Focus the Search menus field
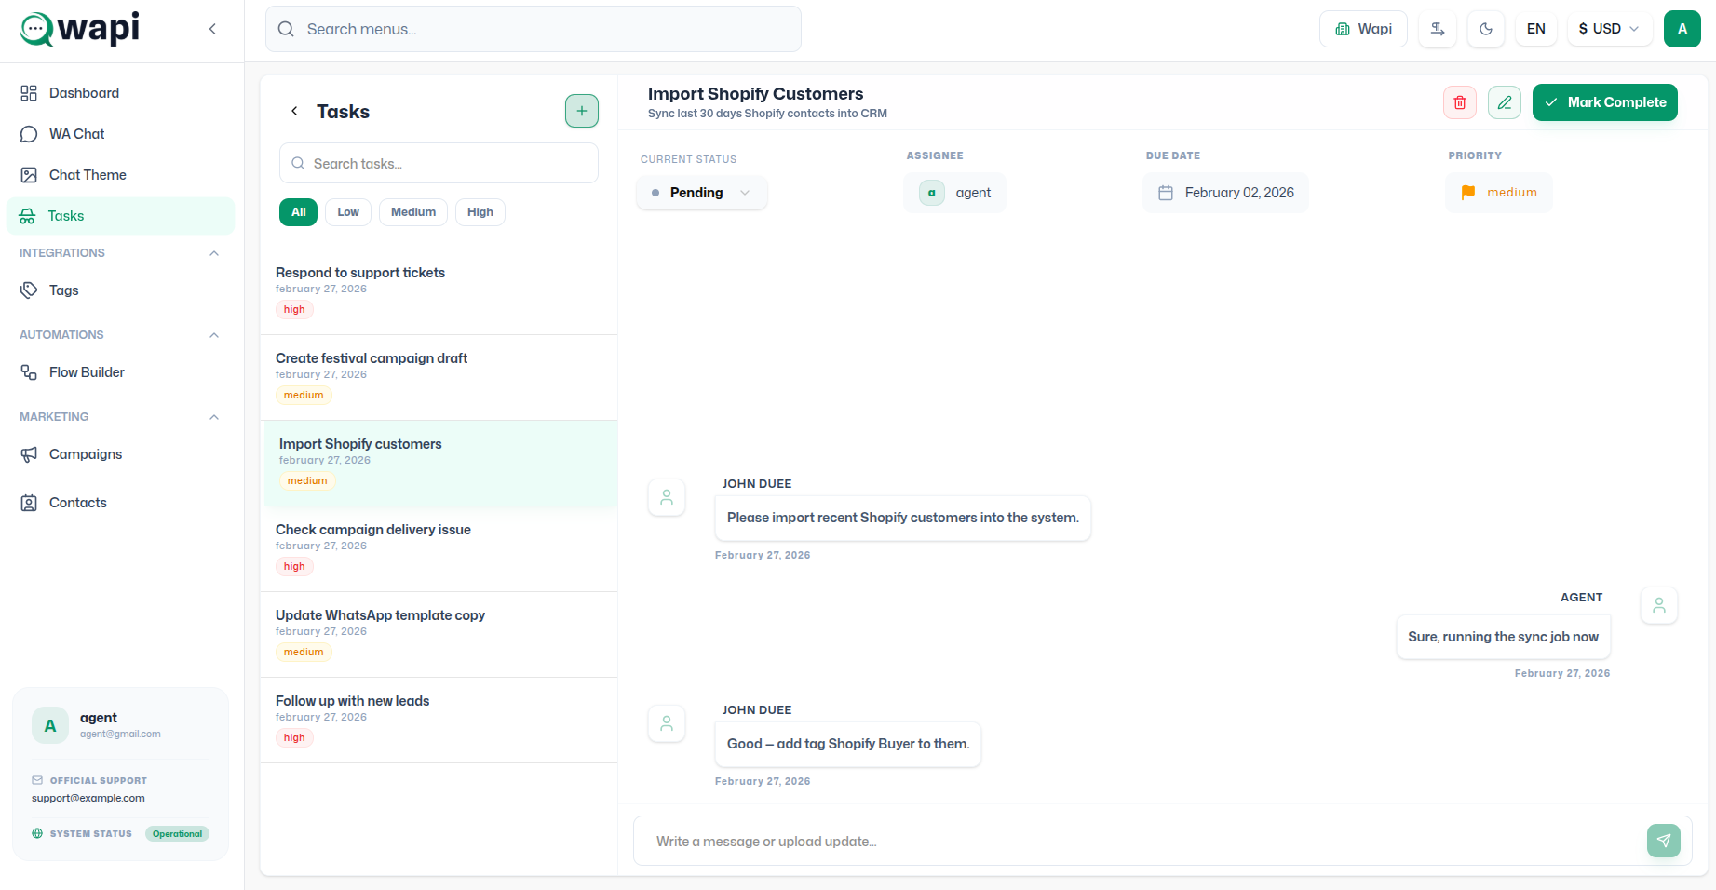1716x890 pixels. click(534, 29)
